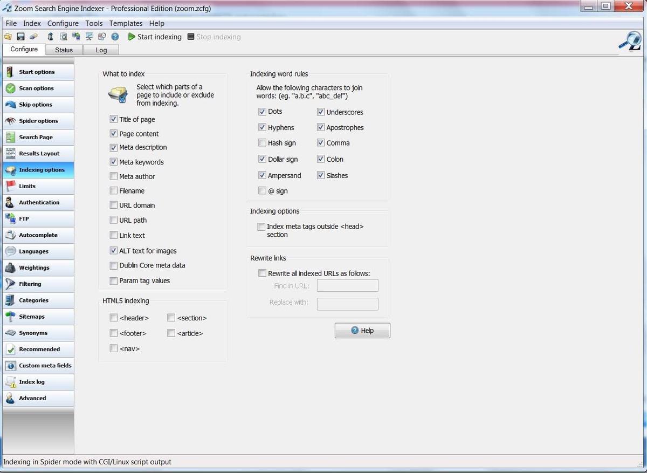The height and width of the screenshot is (473, 647).
Task: Open Sitemaps section in sidebar
Action: [38, 317]
